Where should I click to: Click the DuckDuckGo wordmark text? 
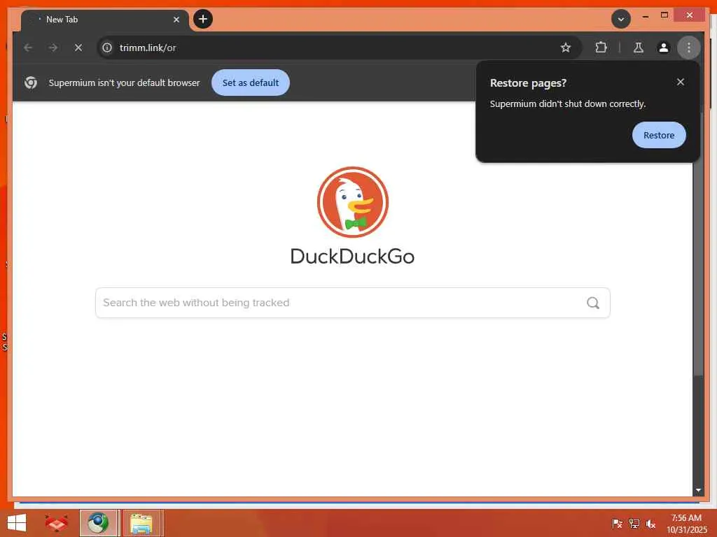353,257
